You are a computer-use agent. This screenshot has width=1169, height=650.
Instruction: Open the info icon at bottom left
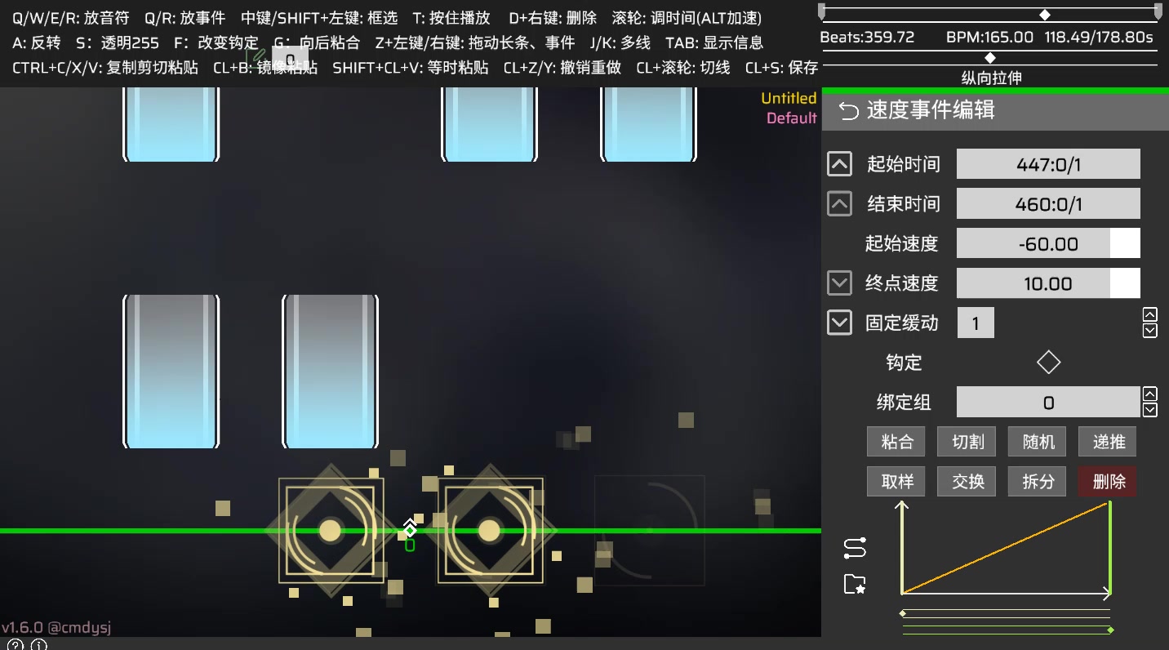(39, 644)
